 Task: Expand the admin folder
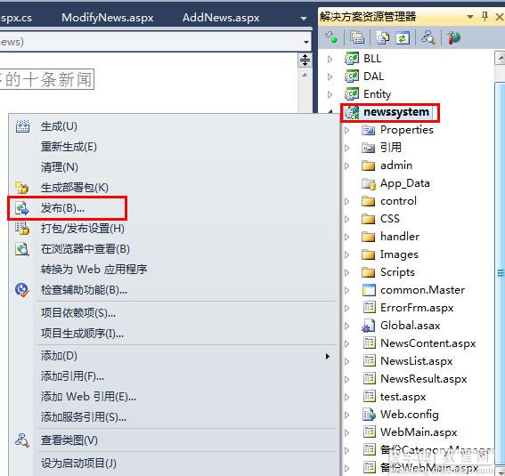[x=346, y=165]
